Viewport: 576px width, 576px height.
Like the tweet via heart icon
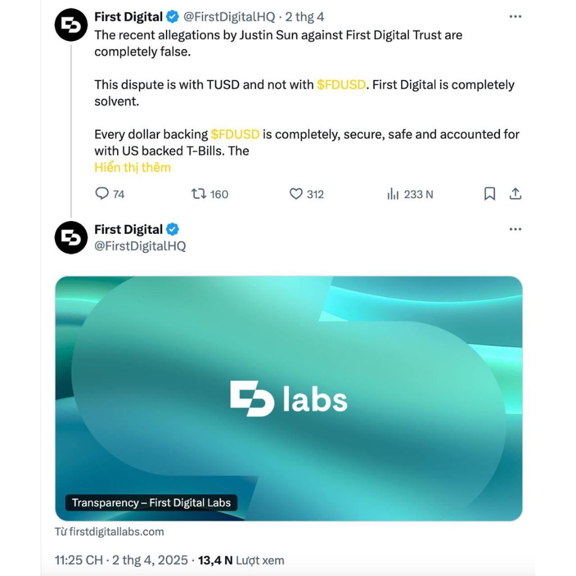pyautogui.click(x=296, y=194)
